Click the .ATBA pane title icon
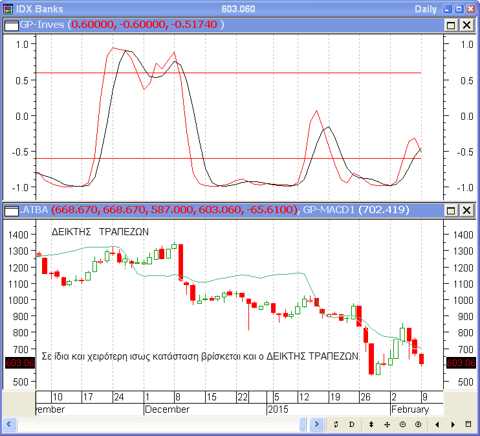 coord(12,211)
